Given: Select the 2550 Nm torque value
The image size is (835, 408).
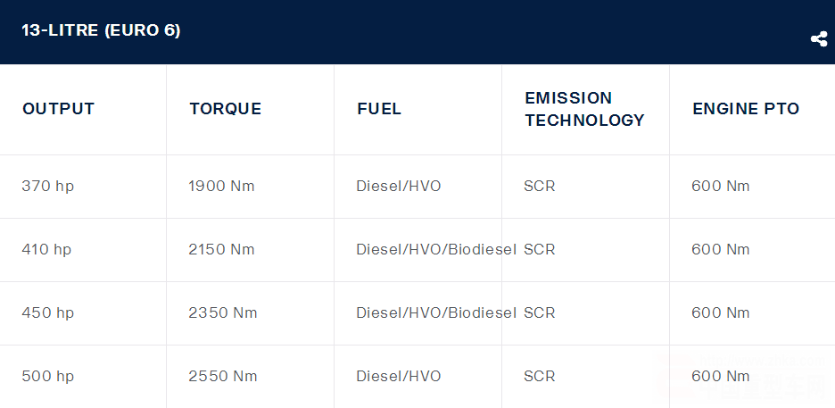Looking at the screenshot, I should point(223,377).
